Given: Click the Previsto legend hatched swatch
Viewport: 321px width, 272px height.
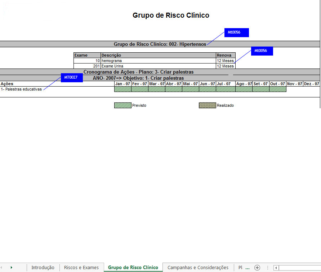Looking at the screenshot, I should (123, 105).
